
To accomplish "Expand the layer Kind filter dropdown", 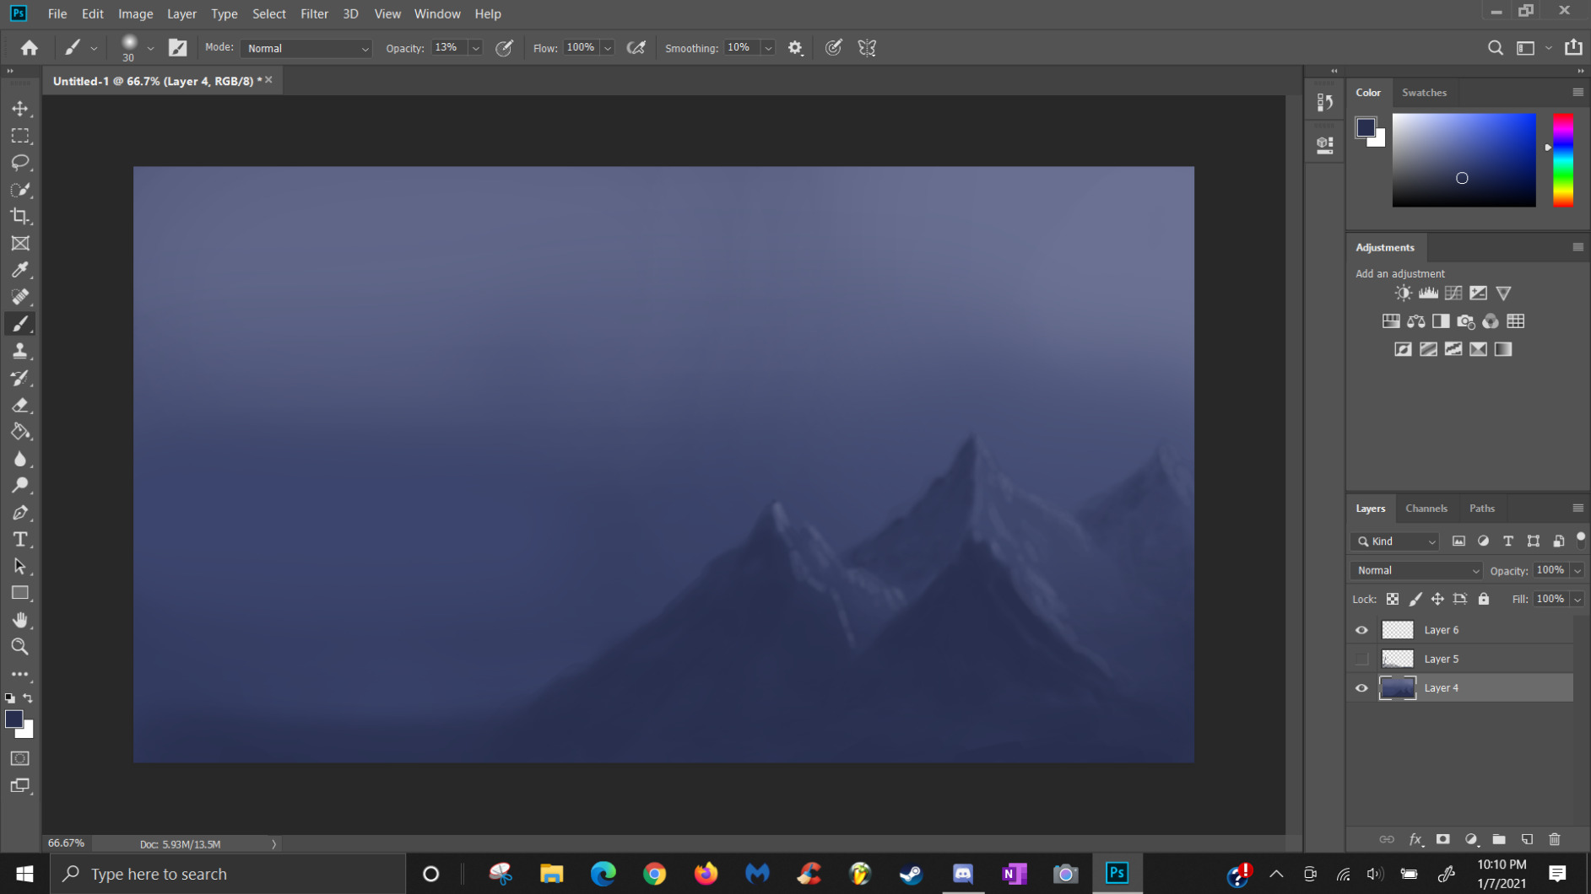I will click(1395, 541).
